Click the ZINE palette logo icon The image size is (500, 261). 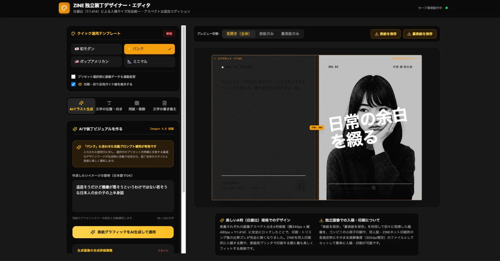(x=64, y=8)
